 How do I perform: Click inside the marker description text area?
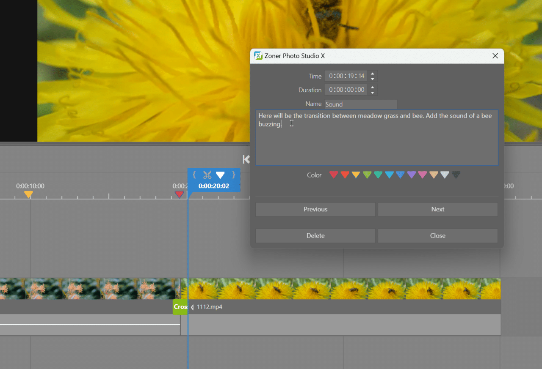point(377,137)
